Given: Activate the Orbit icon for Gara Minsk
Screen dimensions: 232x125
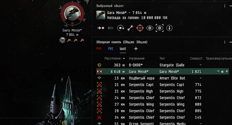Looking at the screenshot, I should (x=121, y=28).
